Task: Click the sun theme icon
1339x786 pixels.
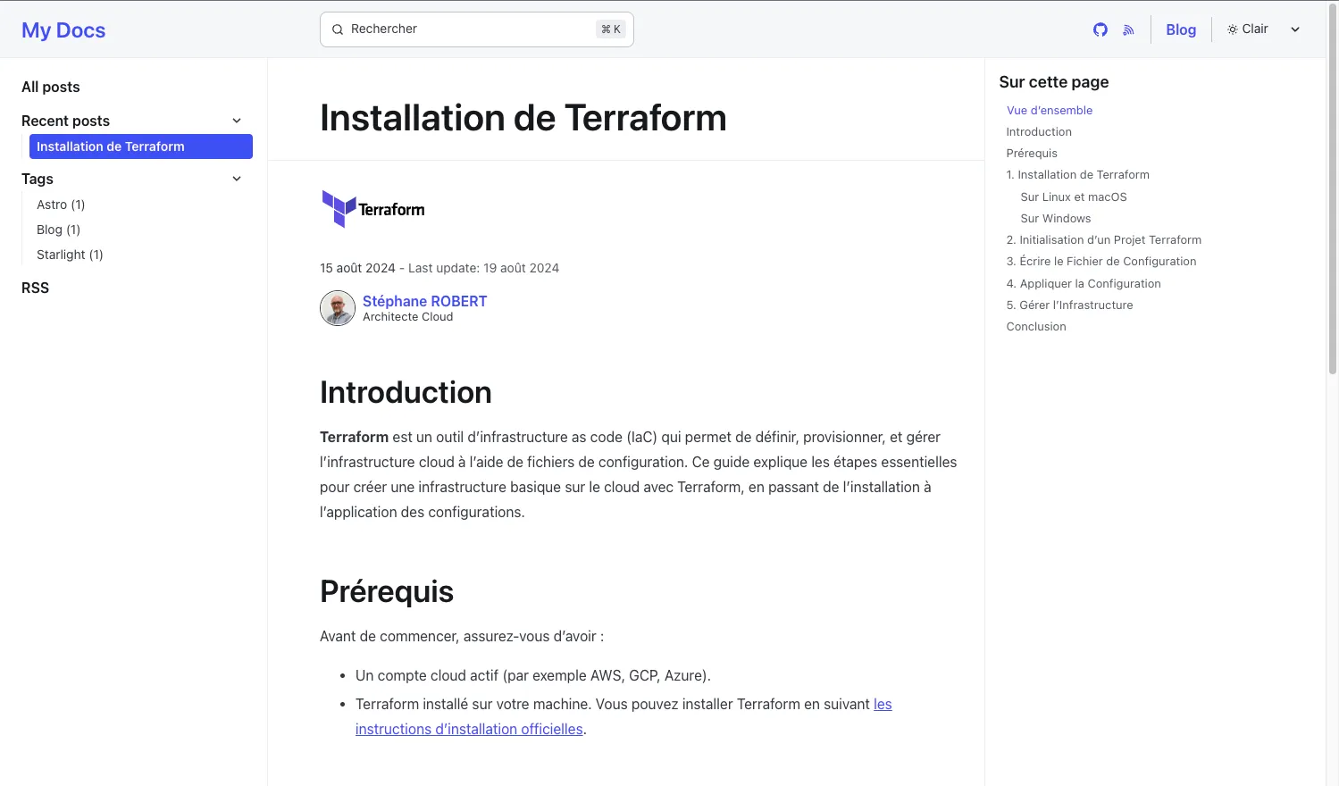Action: click(1233, 29)
